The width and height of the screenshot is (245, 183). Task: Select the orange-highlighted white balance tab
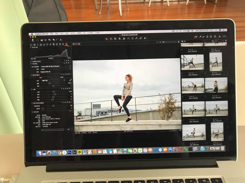click(41, 78)
